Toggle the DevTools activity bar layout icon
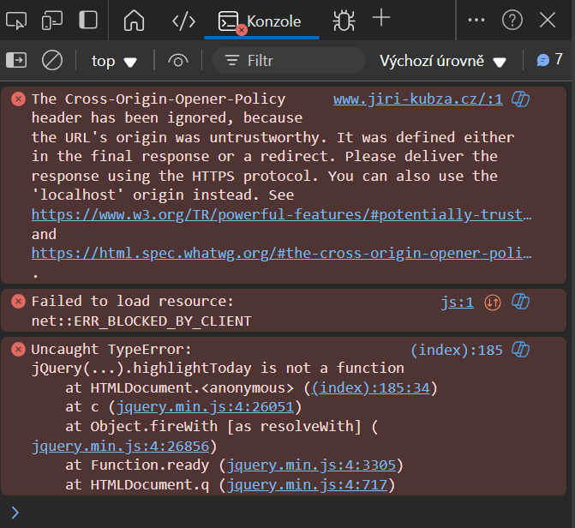The width and height of the screenshot is (575, 528). pos(87,20)
